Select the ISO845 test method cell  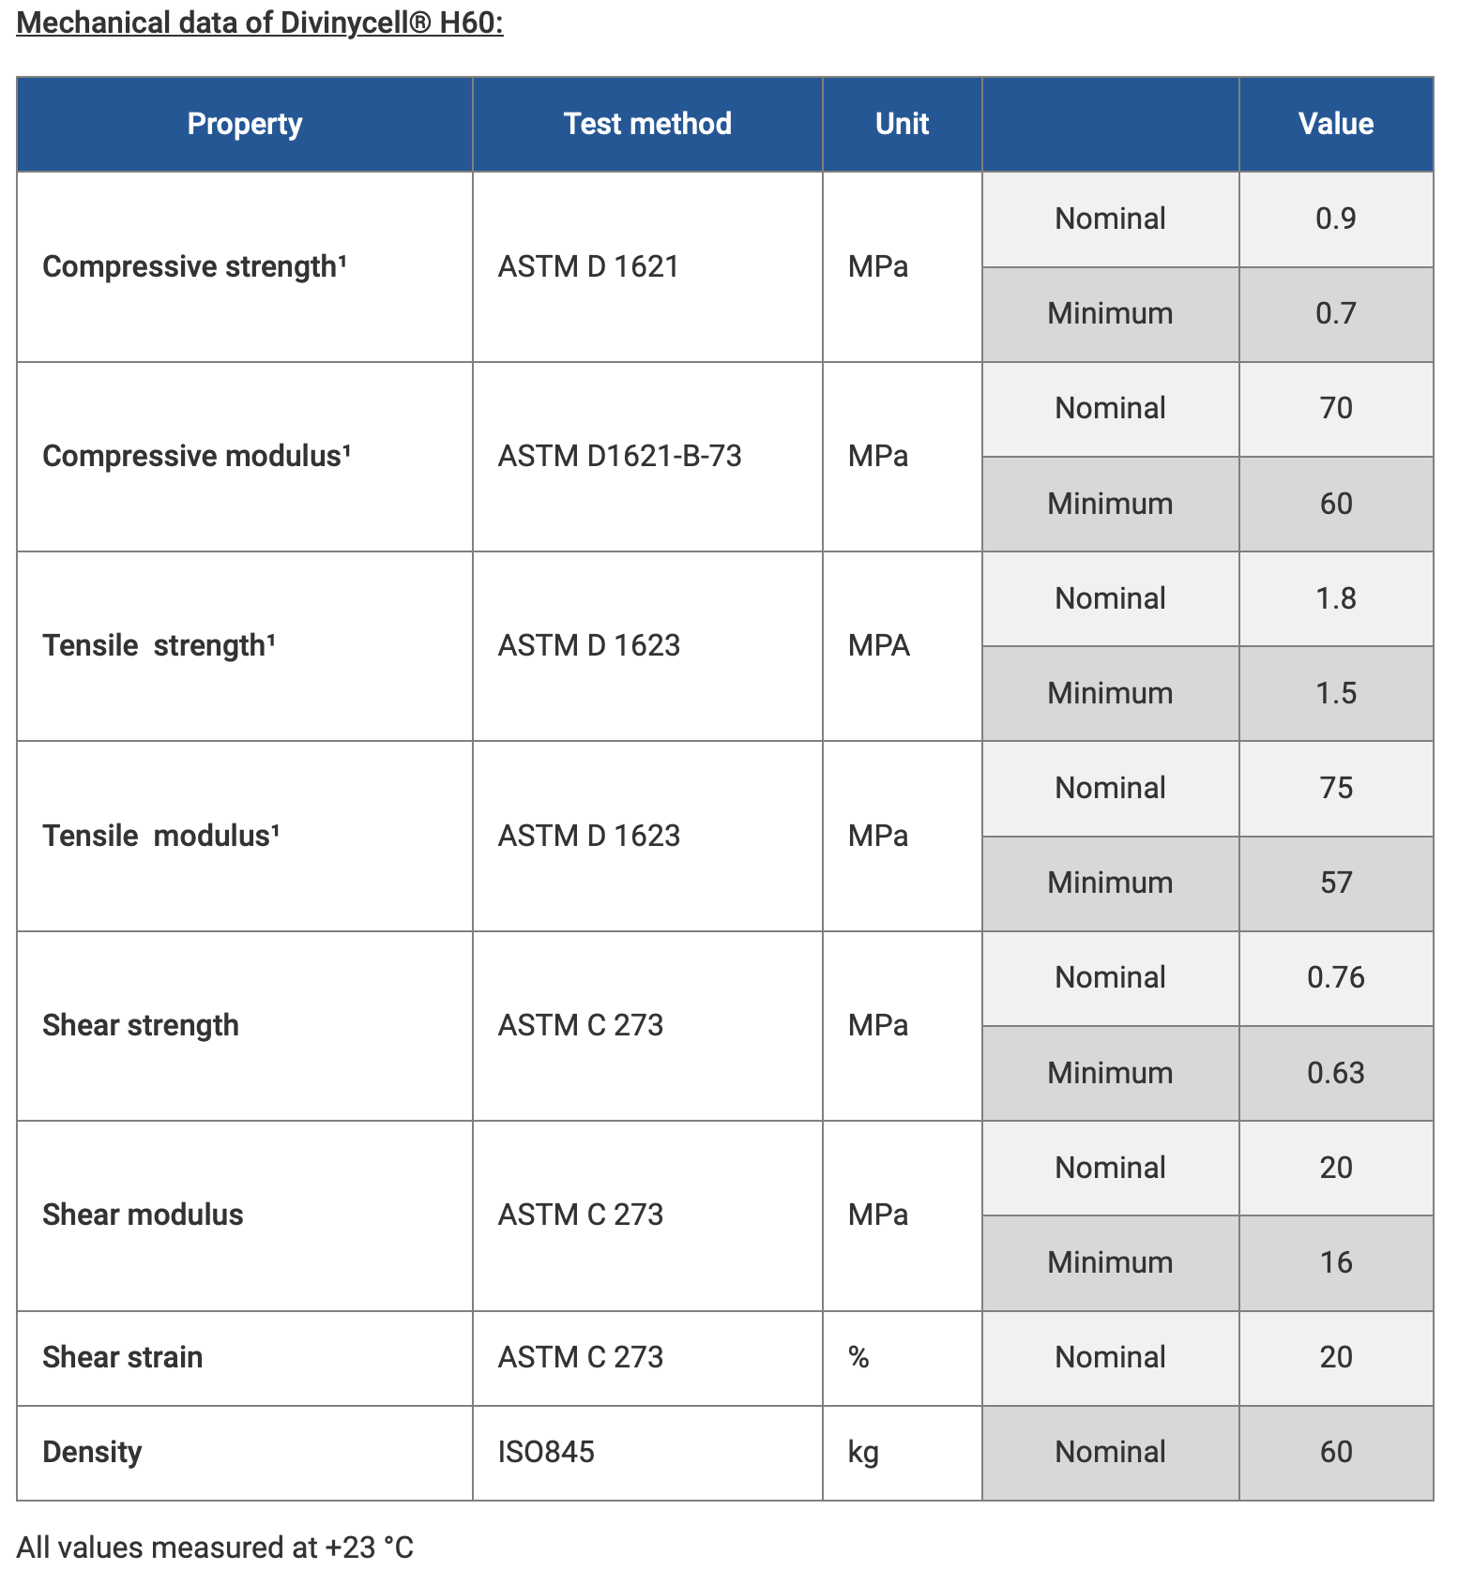point(647,1453)
